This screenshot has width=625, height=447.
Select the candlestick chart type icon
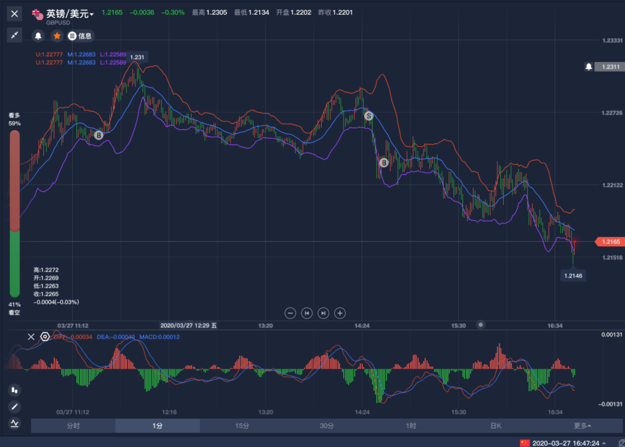pyautogui.click(x=15, y=390)
